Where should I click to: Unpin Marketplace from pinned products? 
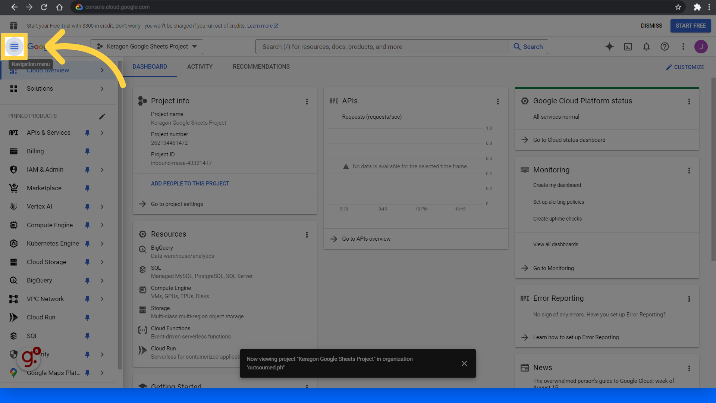(87, 188)
